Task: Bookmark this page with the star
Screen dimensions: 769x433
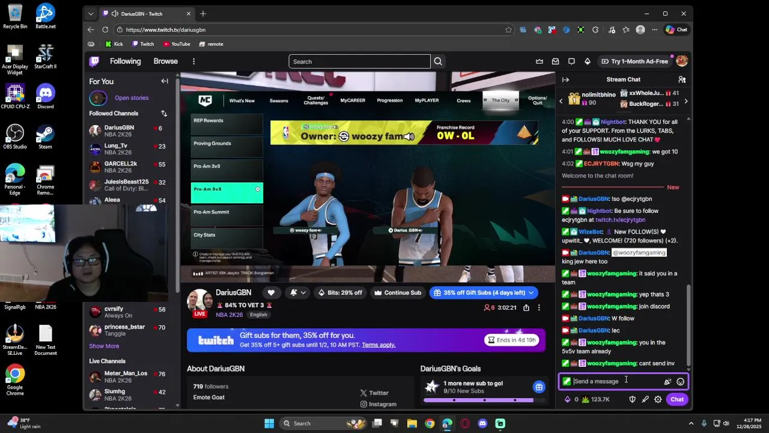Action: pos(508,29)
